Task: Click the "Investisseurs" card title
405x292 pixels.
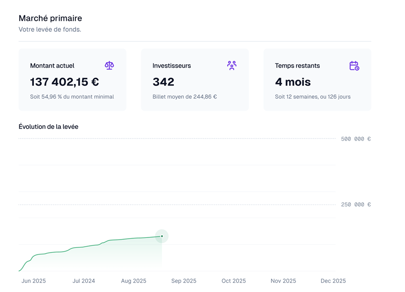Action: 172,66
